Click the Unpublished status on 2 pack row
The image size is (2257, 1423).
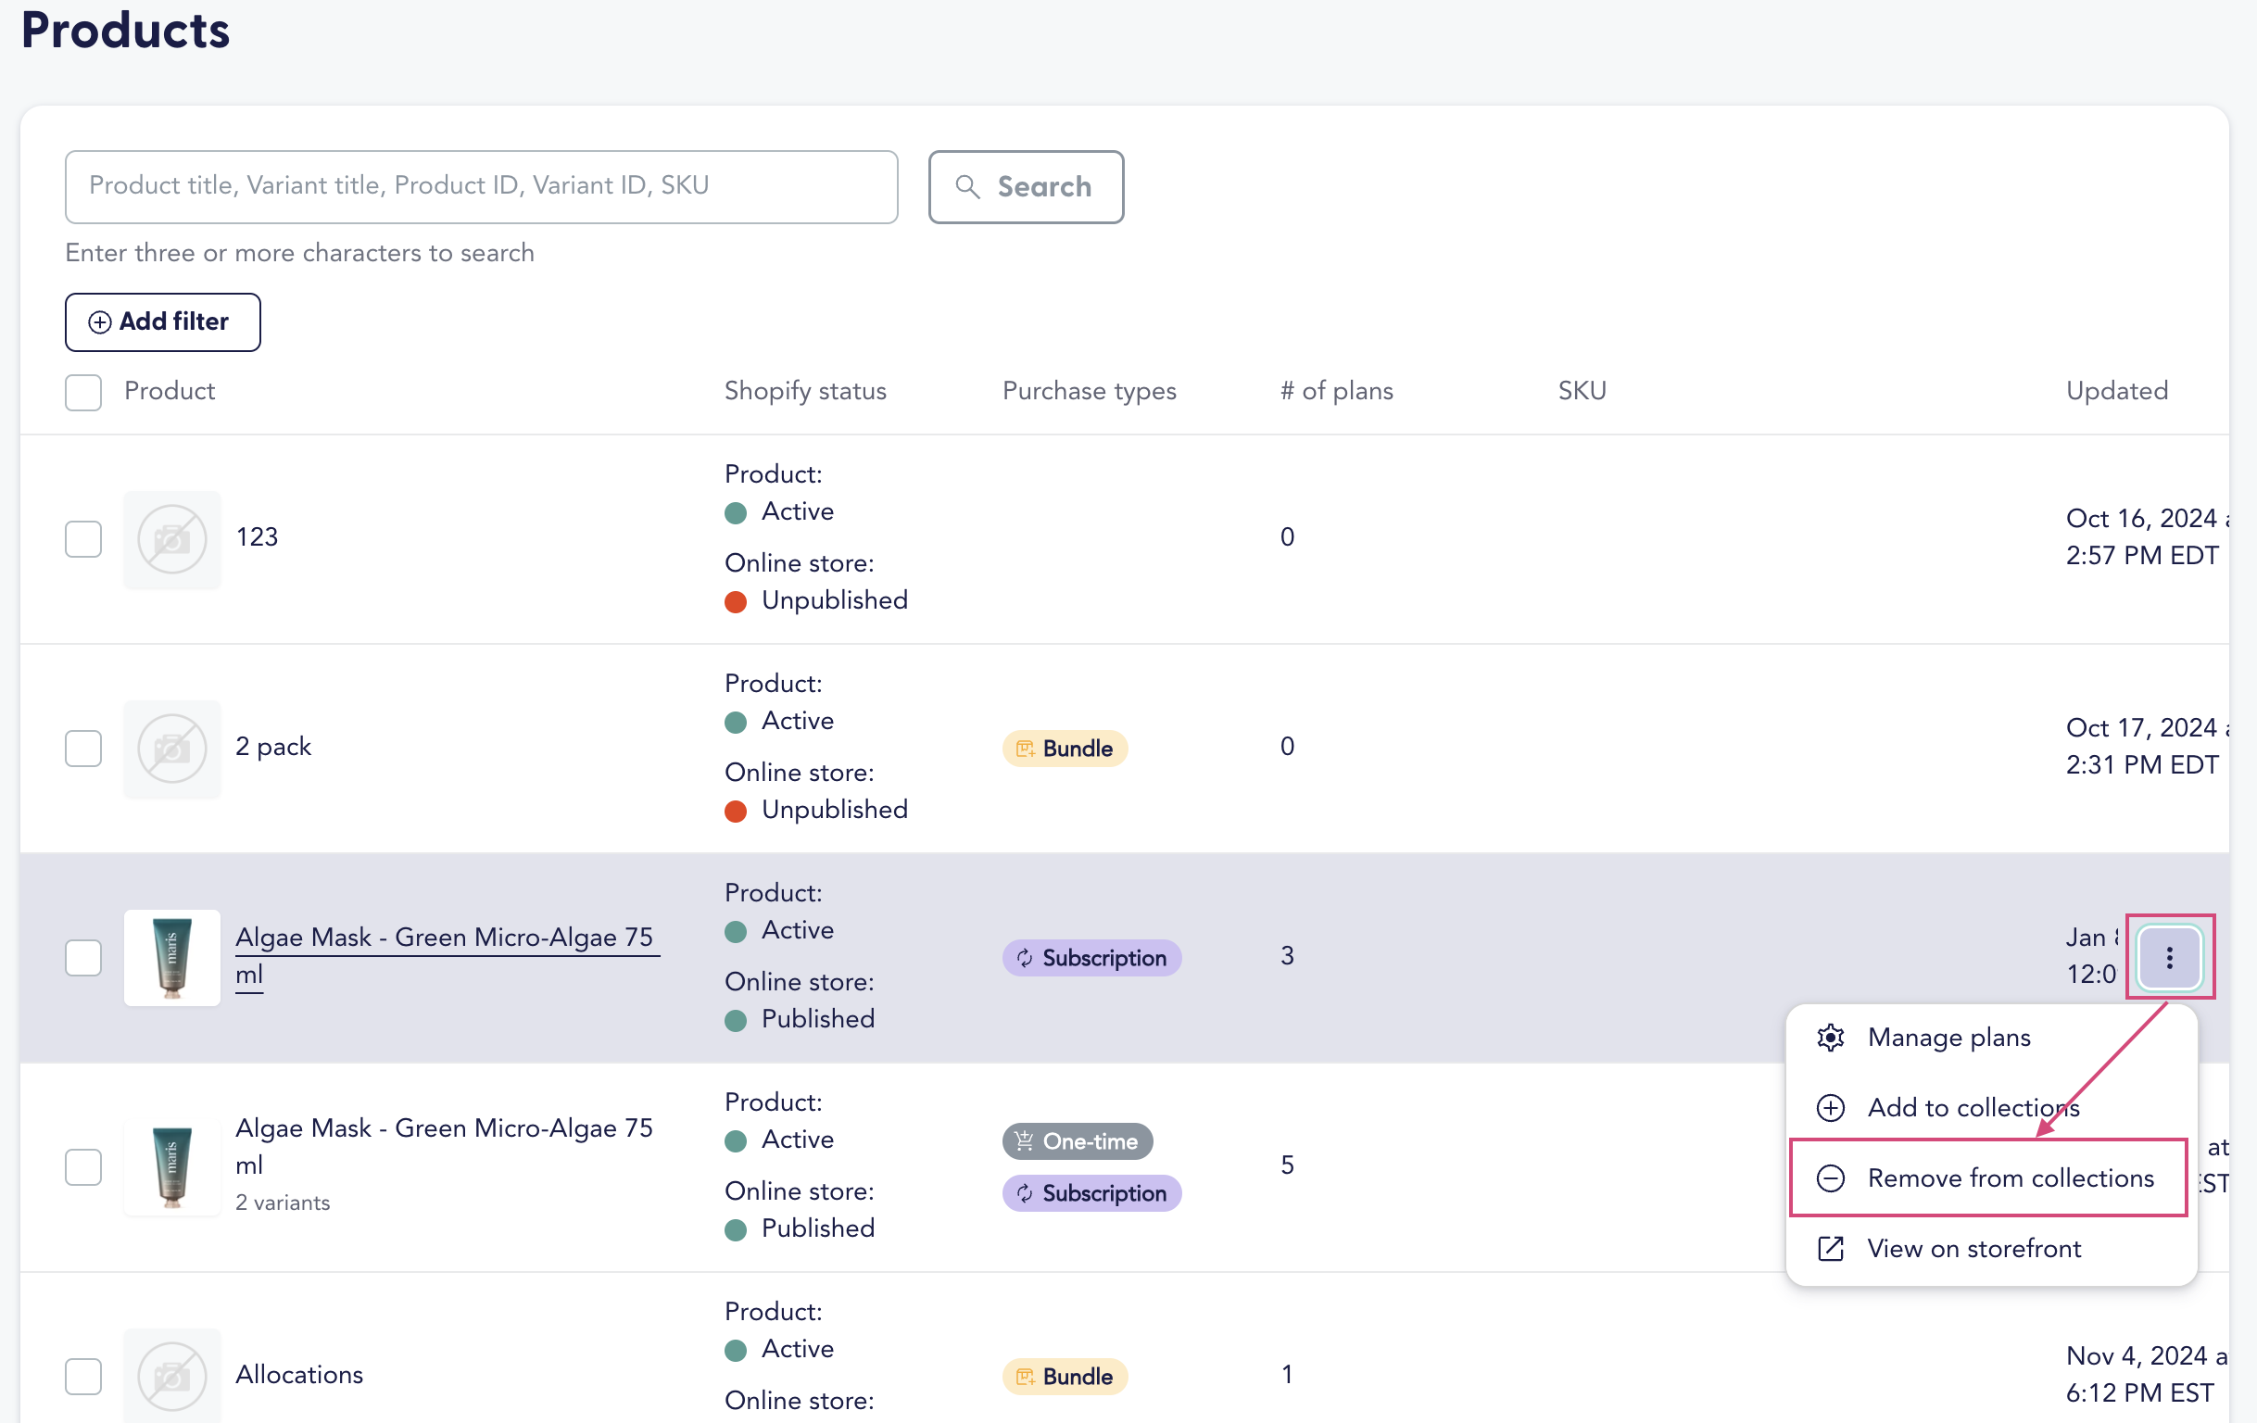(816, 810)
